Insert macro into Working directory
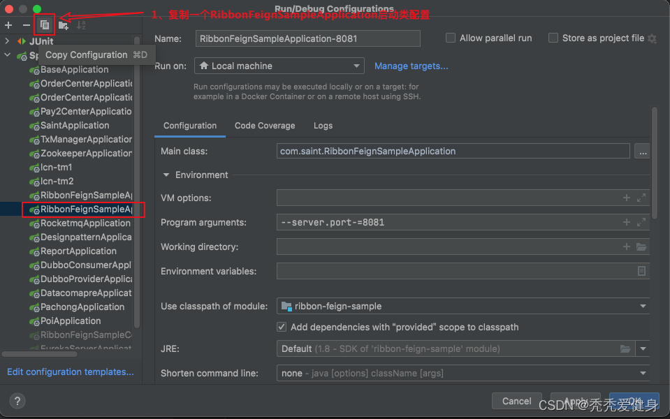670x419 pixels. (627, 247)
